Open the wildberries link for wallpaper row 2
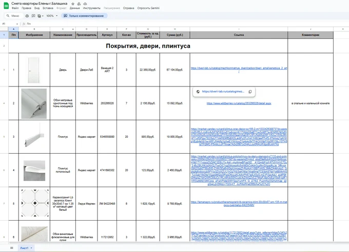The width and height of the screenshot is (349, 252). 239,103
